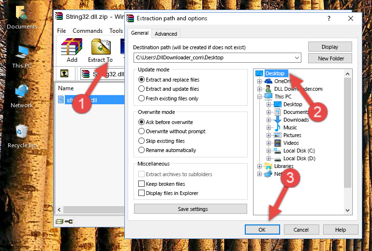Select the This PC monitor icon in tree
The height and width of the screenshot is (251, 372).
click(268, 97)
